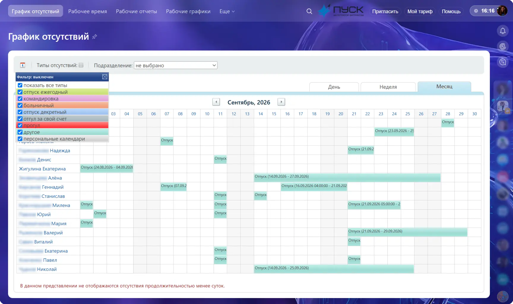This screenshot has height=304, width=513.
Task: Toggle the 'отпуск декретный' checkbox
Action: click(20, 112)
